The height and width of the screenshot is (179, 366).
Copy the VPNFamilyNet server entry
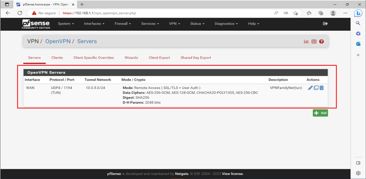[x=316, y=88]
